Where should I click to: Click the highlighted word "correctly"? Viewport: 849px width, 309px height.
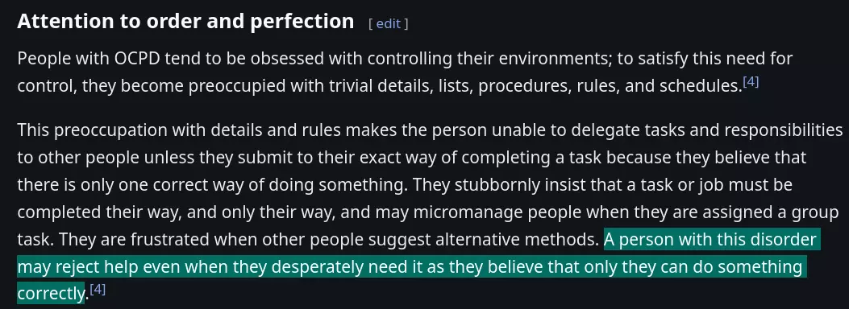(51, 294)
